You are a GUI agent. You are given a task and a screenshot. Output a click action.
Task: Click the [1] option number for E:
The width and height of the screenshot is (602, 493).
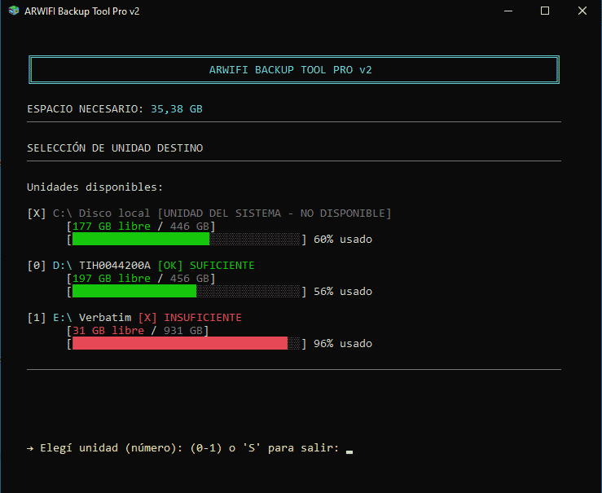pyautogui.click(x=37, y=318)
